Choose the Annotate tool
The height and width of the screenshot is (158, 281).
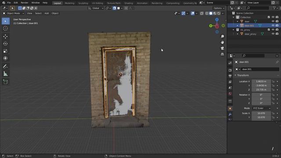5,66
